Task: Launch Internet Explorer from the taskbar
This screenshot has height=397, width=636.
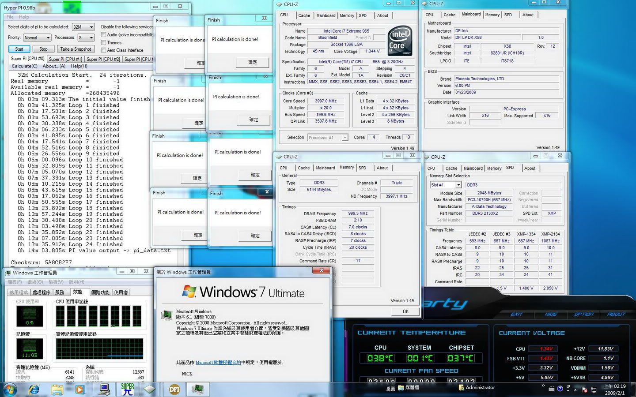Action: click(x=34, y=390)
